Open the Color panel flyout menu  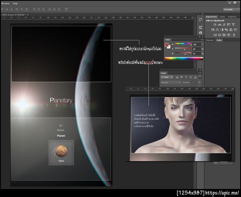point(202,40)
